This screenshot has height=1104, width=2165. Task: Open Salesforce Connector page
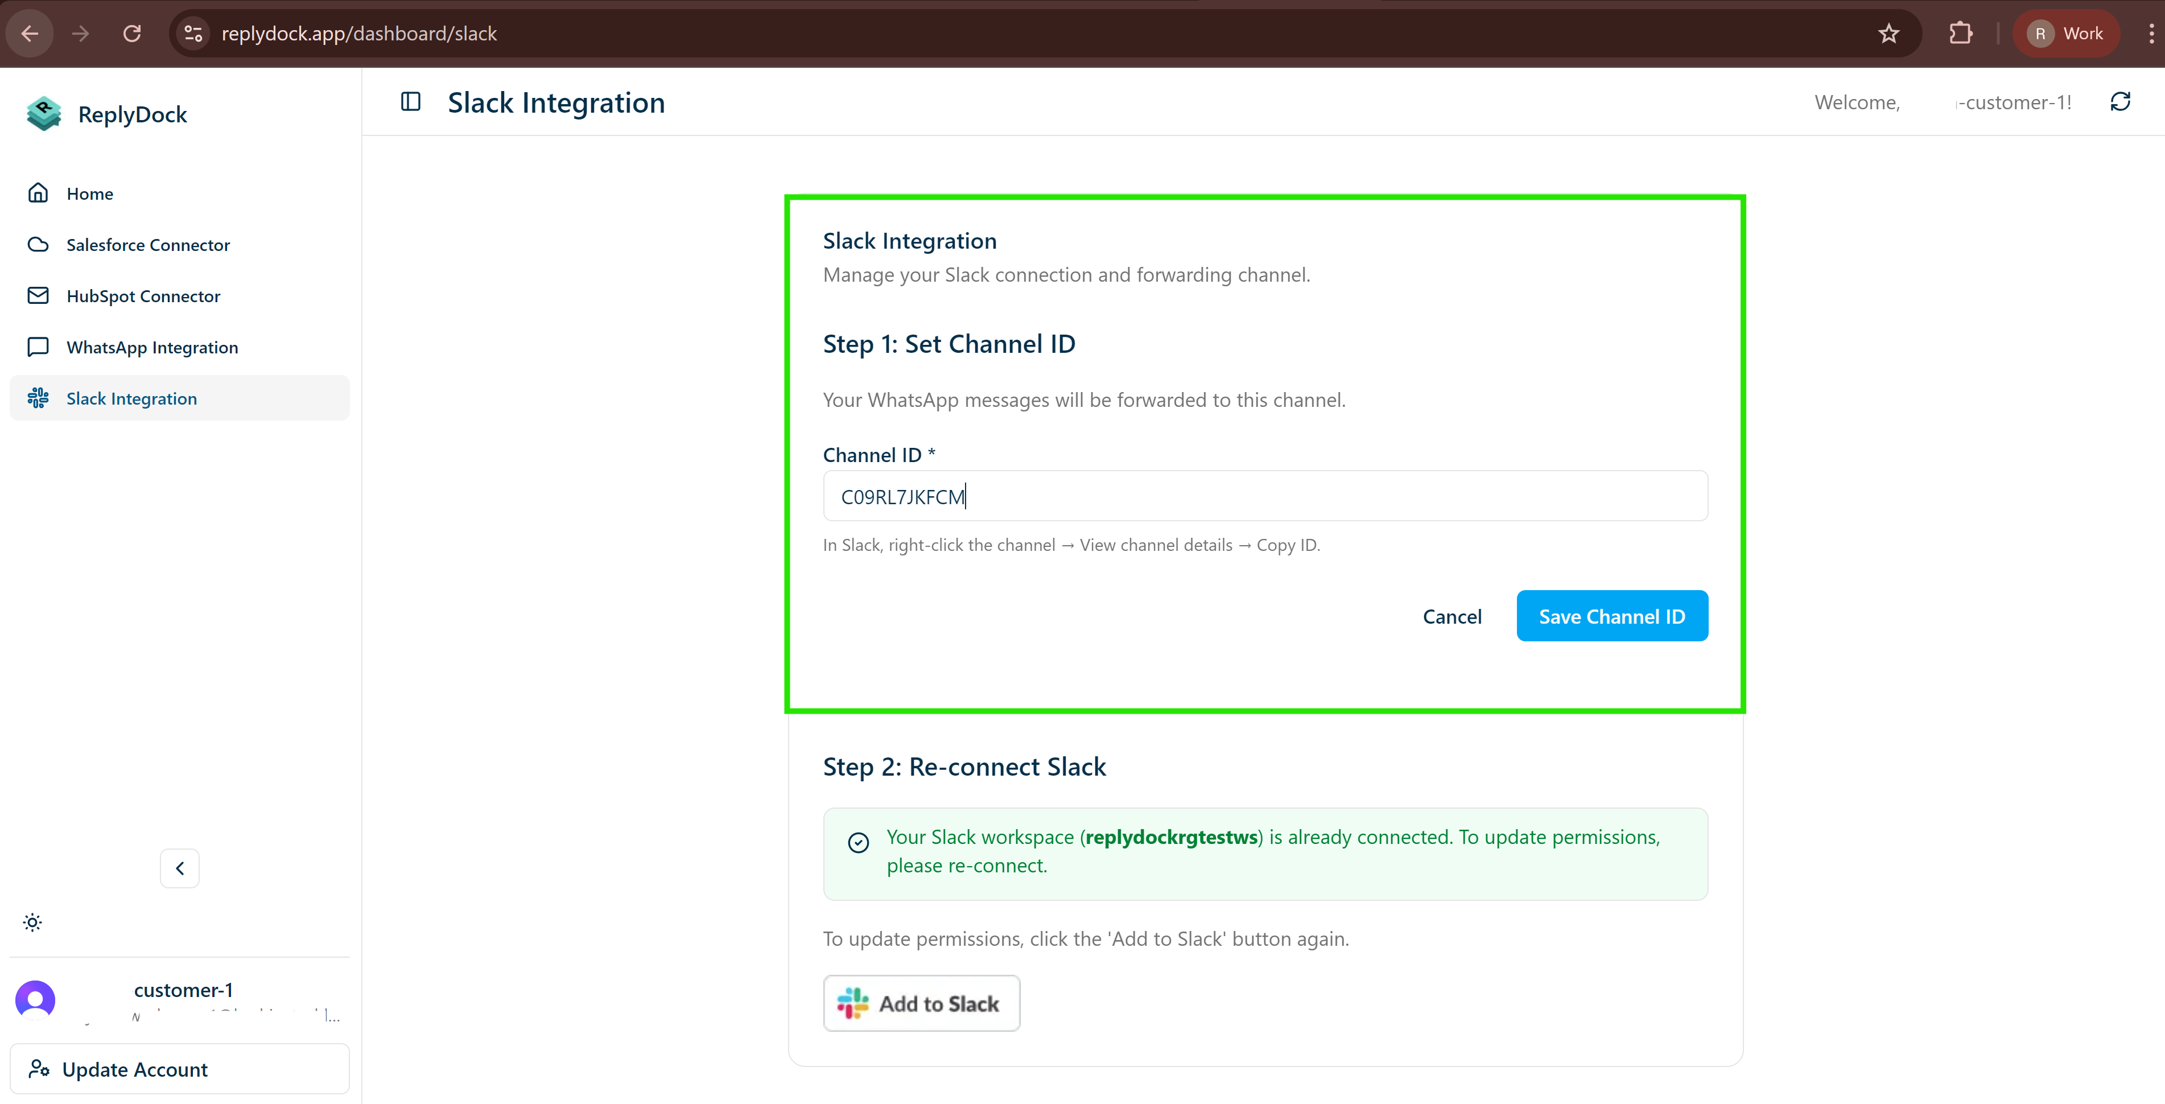click(x=148, y=245)
